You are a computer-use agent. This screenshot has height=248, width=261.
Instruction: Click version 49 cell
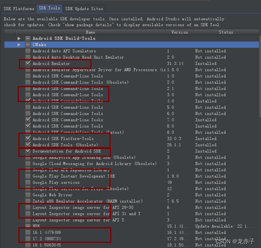tap(170, 183)
